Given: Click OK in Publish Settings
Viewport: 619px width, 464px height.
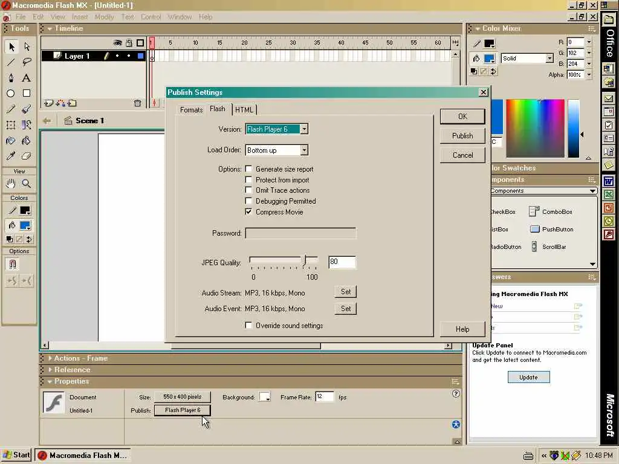Looking at the screenshot, I should click(x=462, y=117).
